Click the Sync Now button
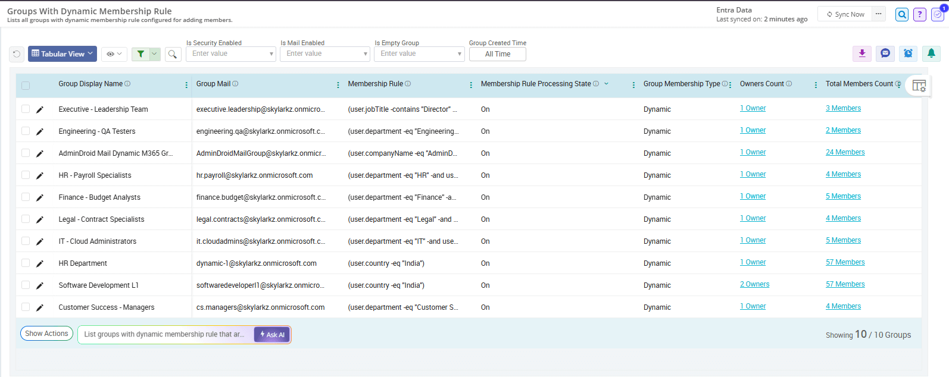This screenshot has height=377, width=949. pyautogui.click(x=845, y=14)
